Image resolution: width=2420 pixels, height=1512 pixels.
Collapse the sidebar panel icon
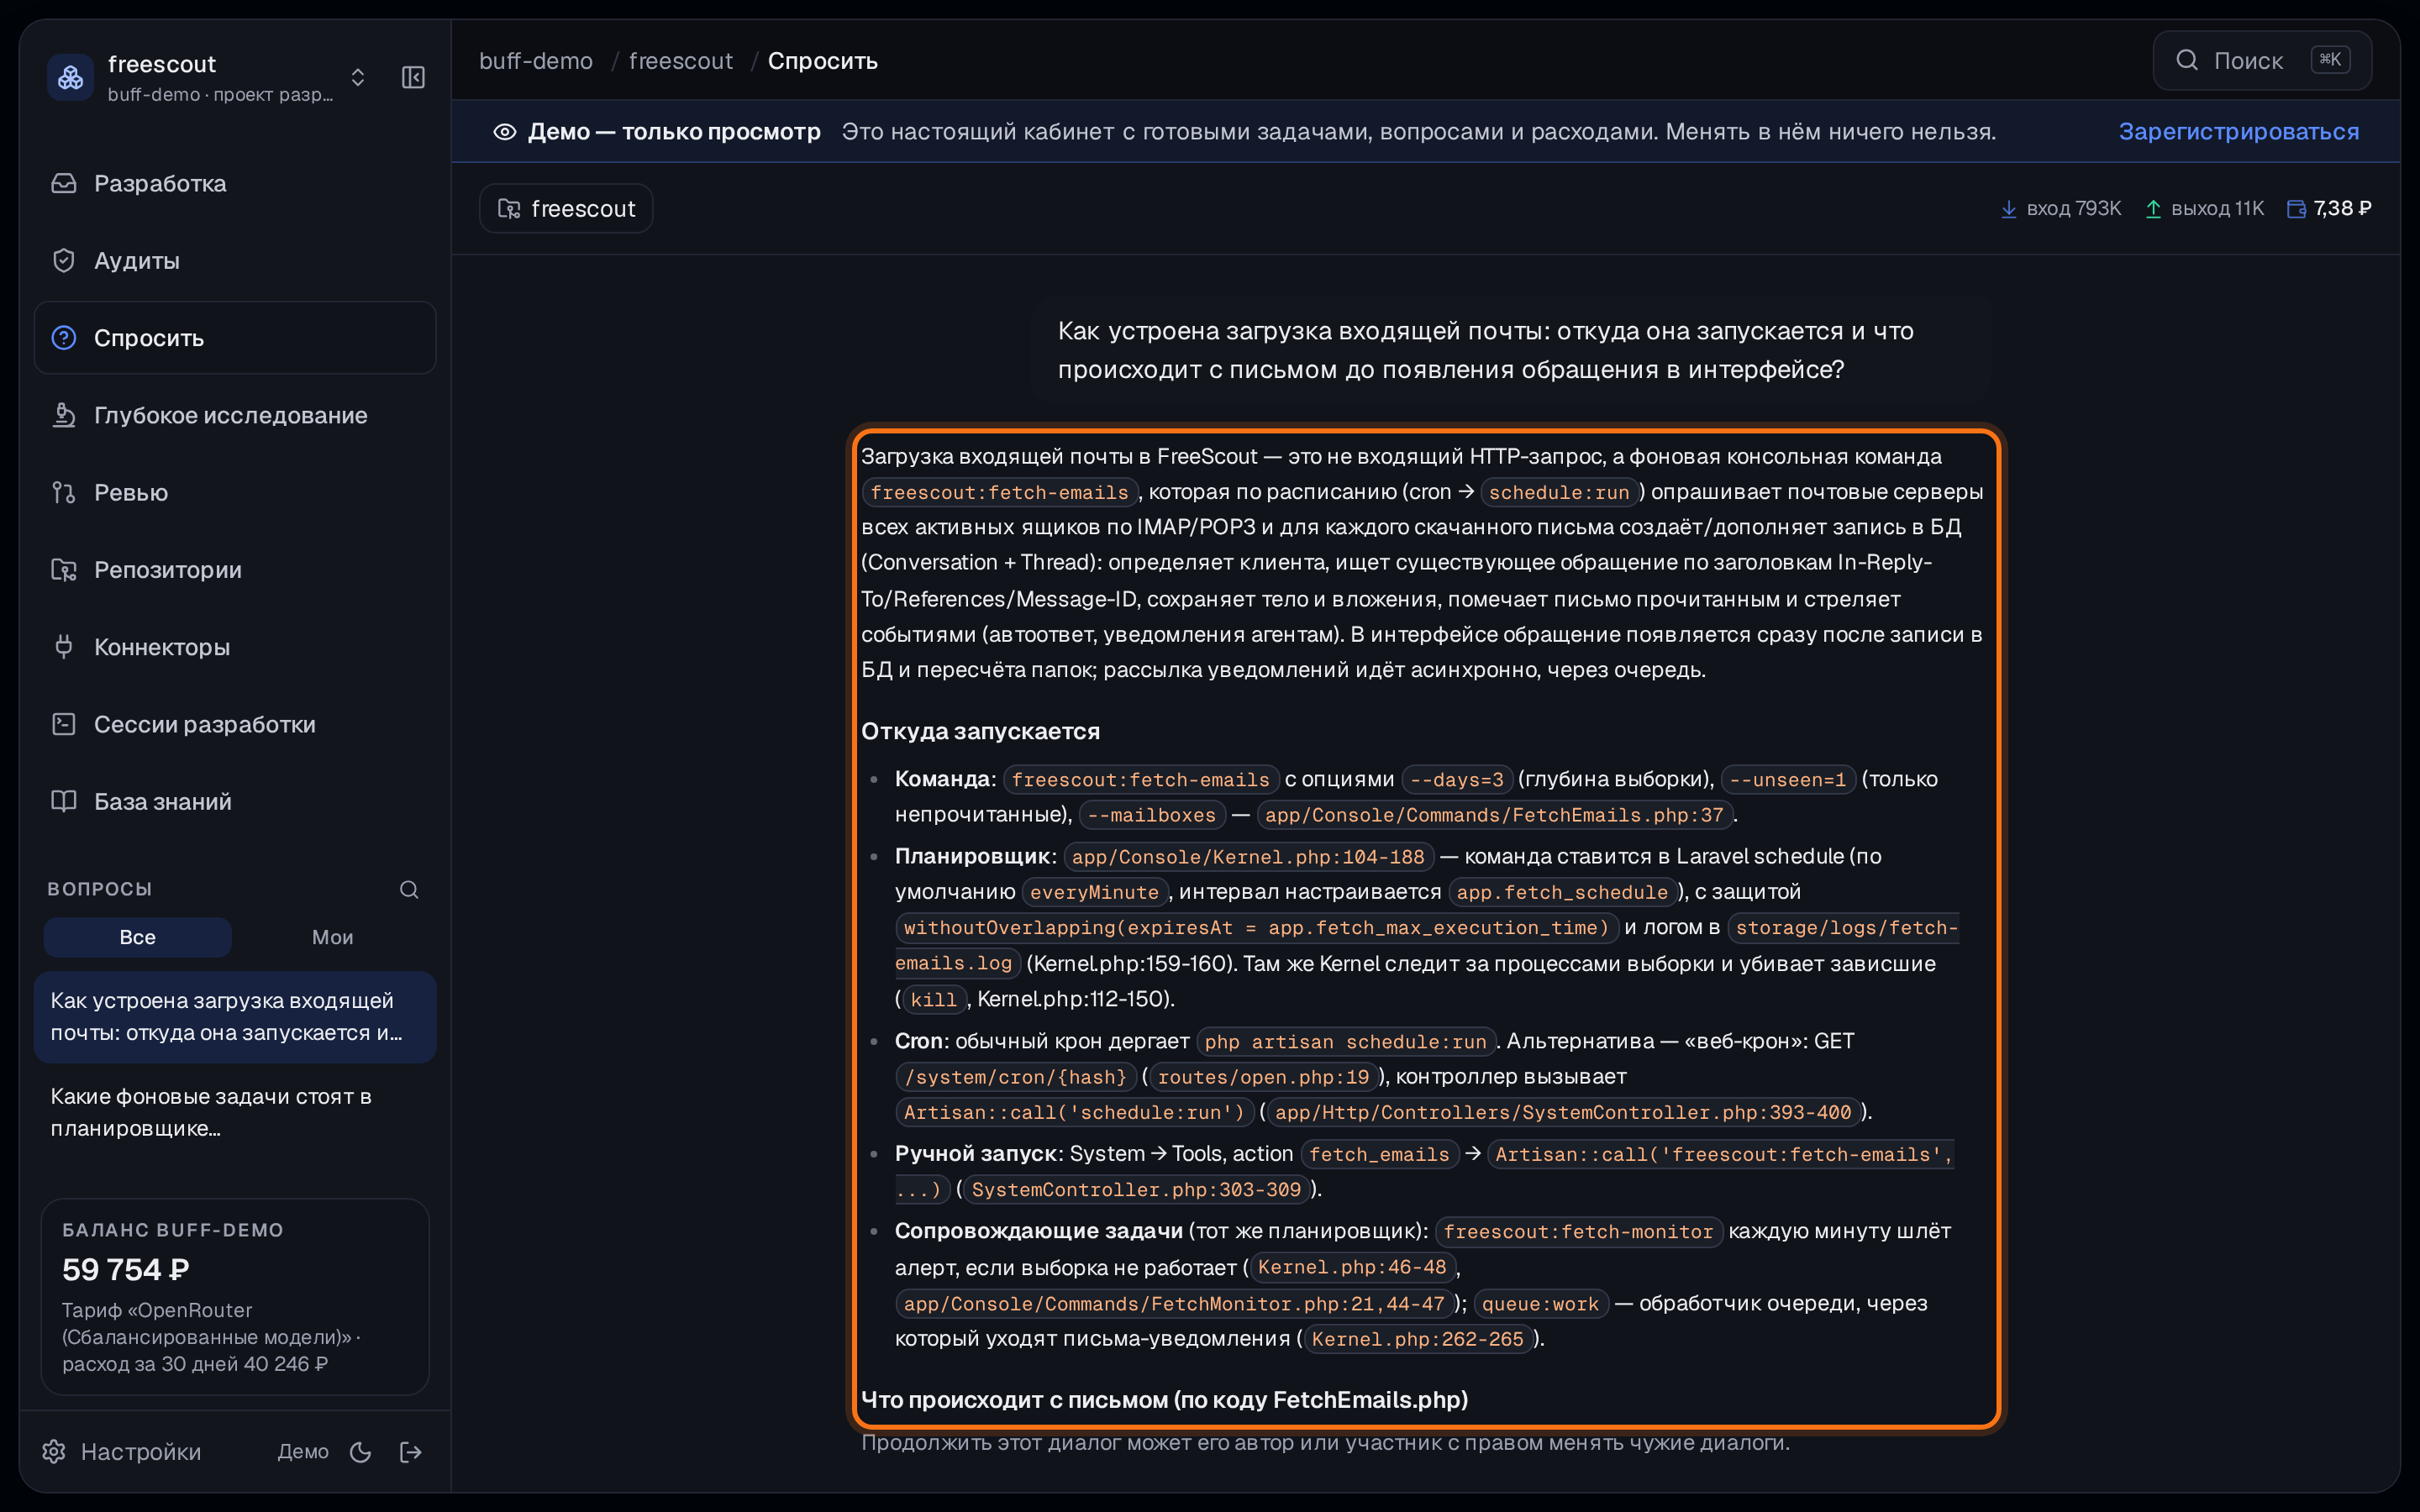click(x=413, y=77)
